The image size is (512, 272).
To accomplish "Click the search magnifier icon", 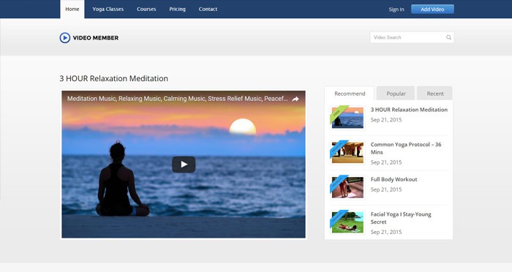I will pyautogui.click(x=448, y=37).
